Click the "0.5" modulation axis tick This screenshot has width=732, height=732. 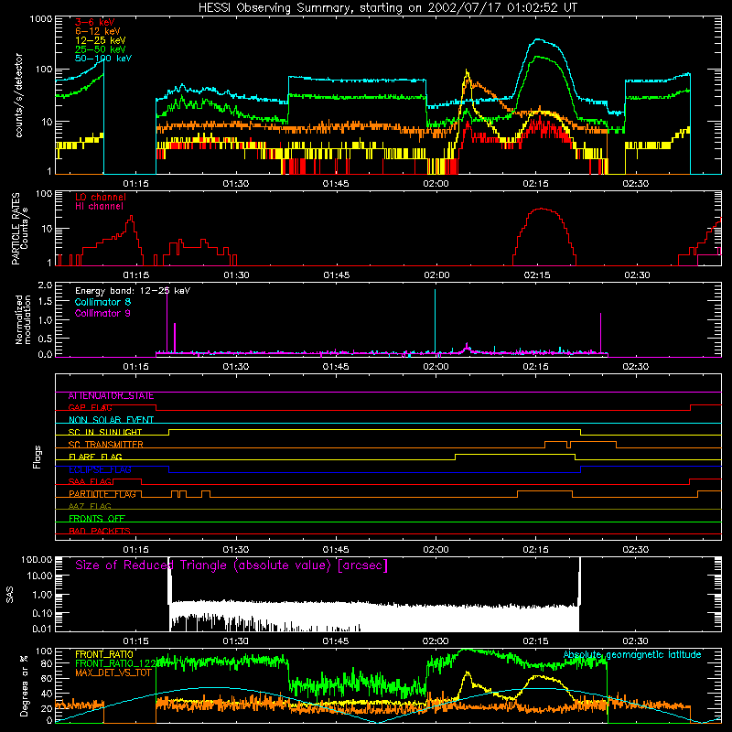[x=45, y=339]
